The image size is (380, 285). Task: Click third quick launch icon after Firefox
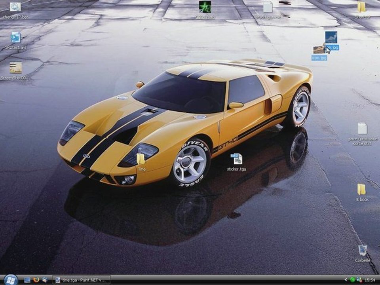(x=45, y=280)
